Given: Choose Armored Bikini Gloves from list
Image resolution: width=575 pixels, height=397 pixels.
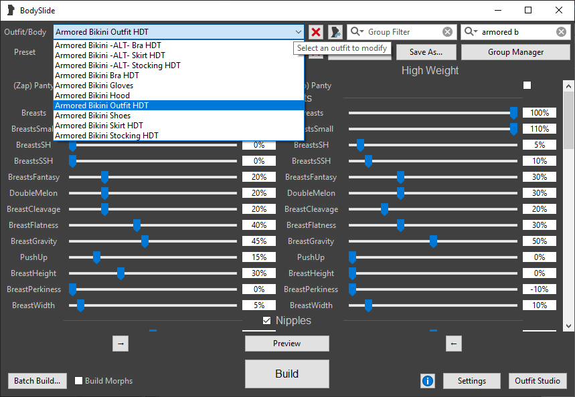Looking at the screenshot, I should click(x=179, y=86).
